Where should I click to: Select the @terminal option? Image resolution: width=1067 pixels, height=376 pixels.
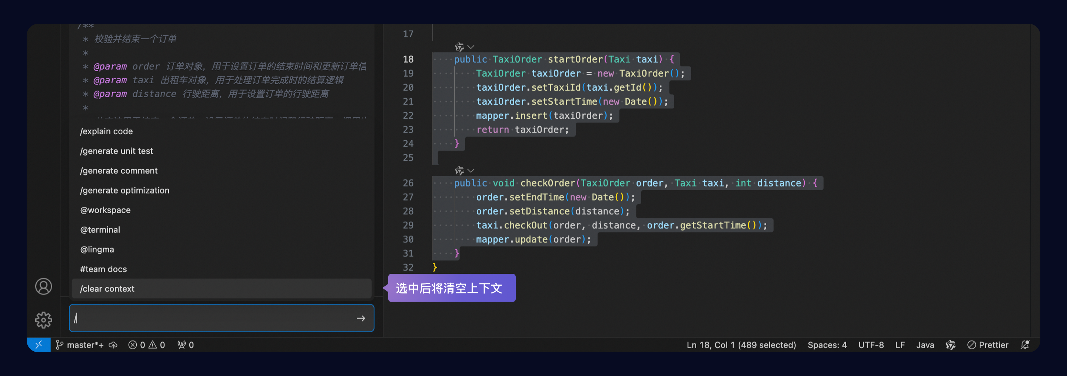(x=221, y=229)
